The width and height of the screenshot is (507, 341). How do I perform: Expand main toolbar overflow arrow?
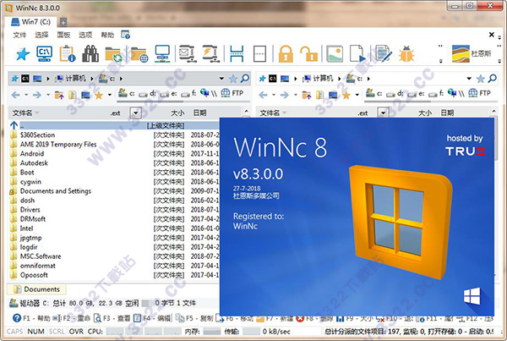tap(440, 61)
